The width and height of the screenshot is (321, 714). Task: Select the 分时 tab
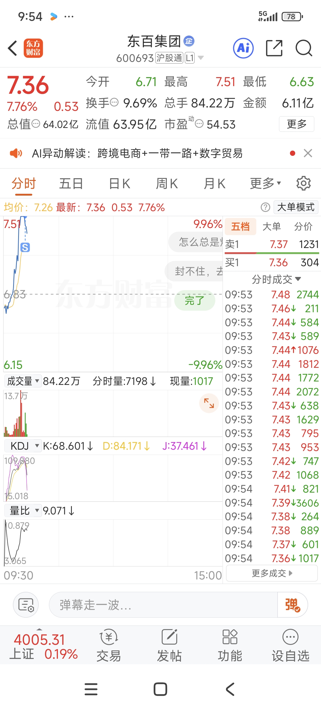(23, 184)
